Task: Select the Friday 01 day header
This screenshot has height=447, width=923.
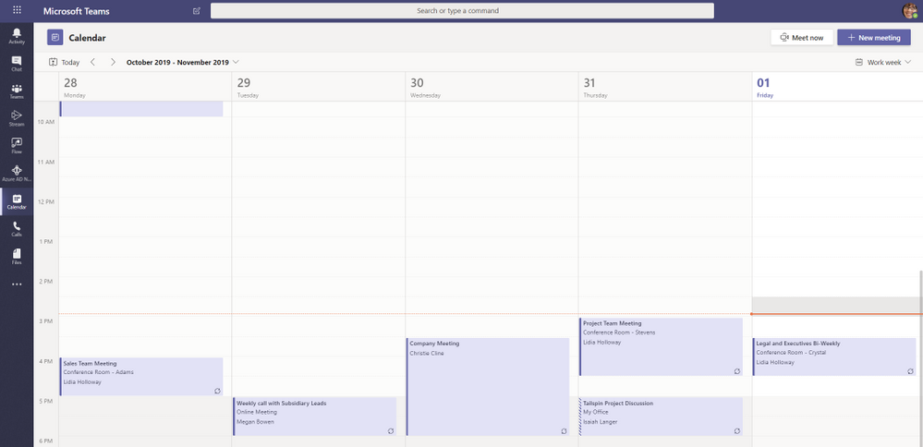Action: coord(837,87)
